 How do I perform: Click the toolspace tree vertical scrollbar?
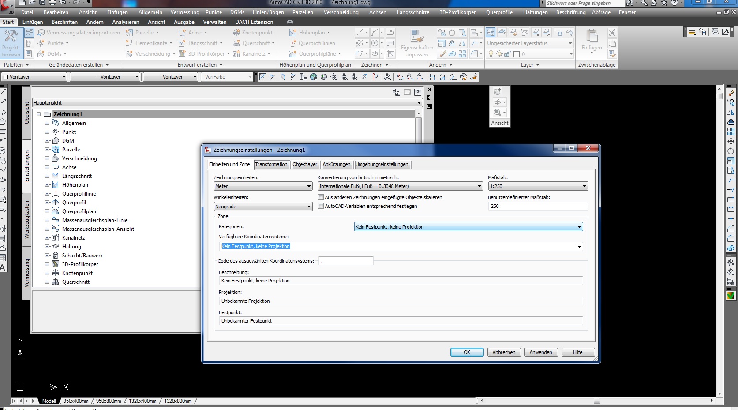(x=419, y=199)
